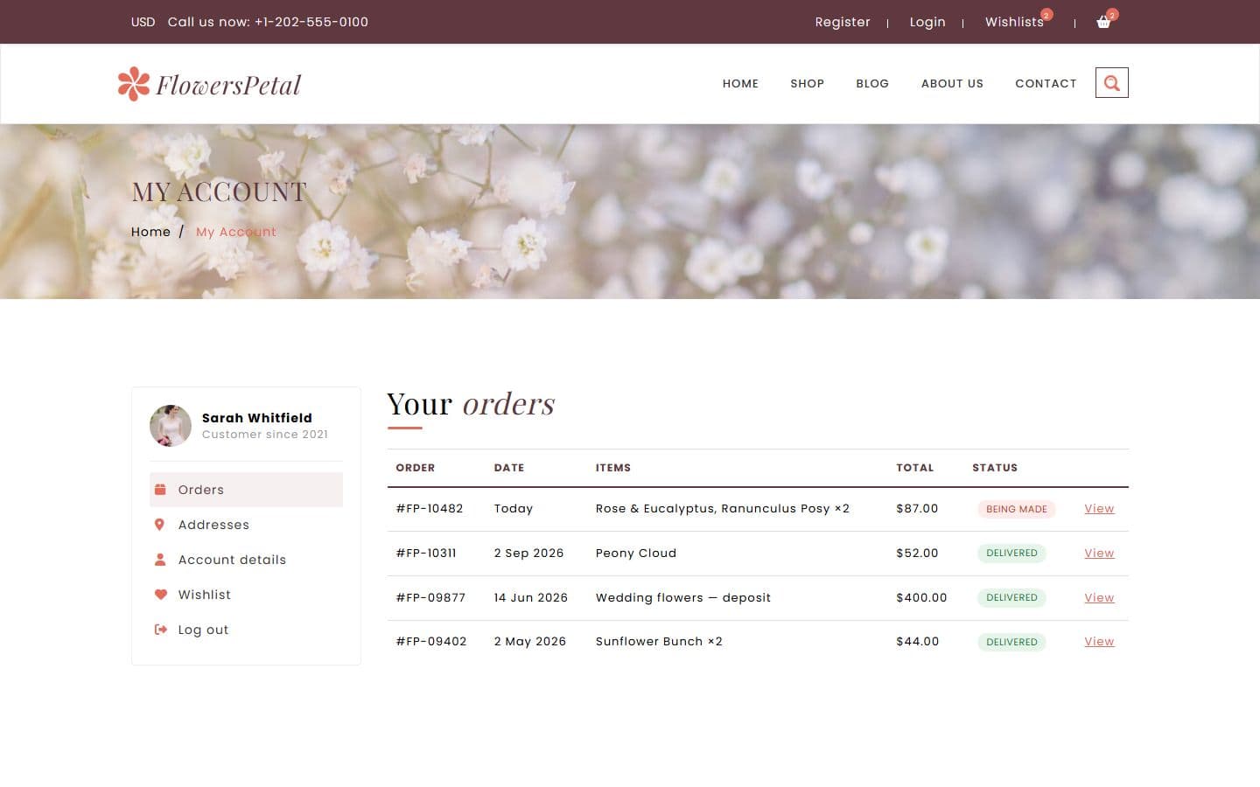
Task: Click the Account details person icon
Action: [x=160, y=560]
